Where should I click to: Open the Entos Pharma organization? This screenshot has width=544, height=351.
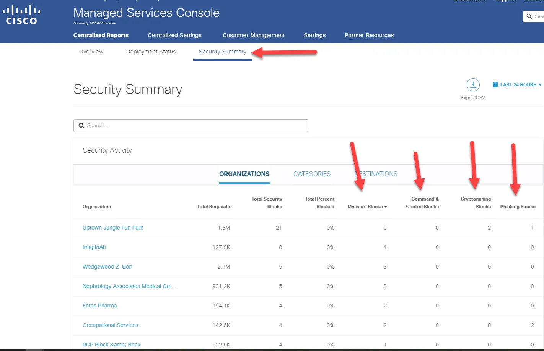tap(100, 306)
